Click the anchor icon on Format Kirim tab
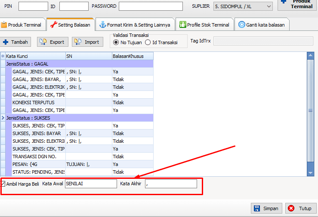This screenshot has width=318, height=217. [102, 25]
